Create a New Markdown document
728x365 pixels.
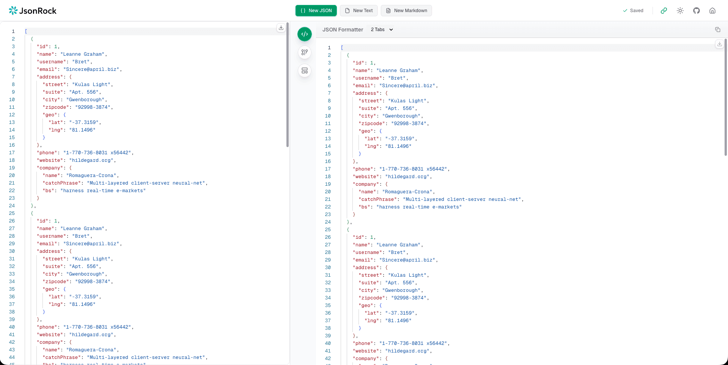pos(406,11)
